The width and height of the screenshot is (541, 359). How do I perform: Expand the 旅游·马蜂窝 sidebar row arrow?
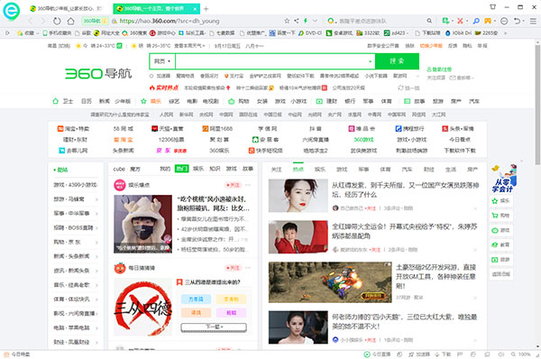(x=96, y=199)
